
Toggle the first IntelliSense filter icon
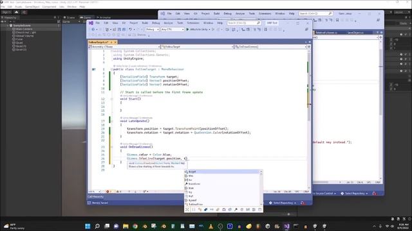(187, 210)
